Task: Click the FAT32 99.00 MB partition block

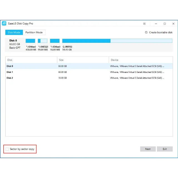Action: tap(43, 41)
